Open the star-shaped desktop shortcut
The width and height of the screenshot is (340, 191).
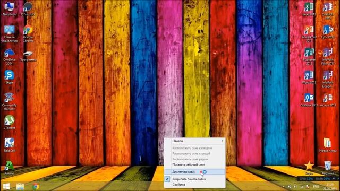click(309, 168)
